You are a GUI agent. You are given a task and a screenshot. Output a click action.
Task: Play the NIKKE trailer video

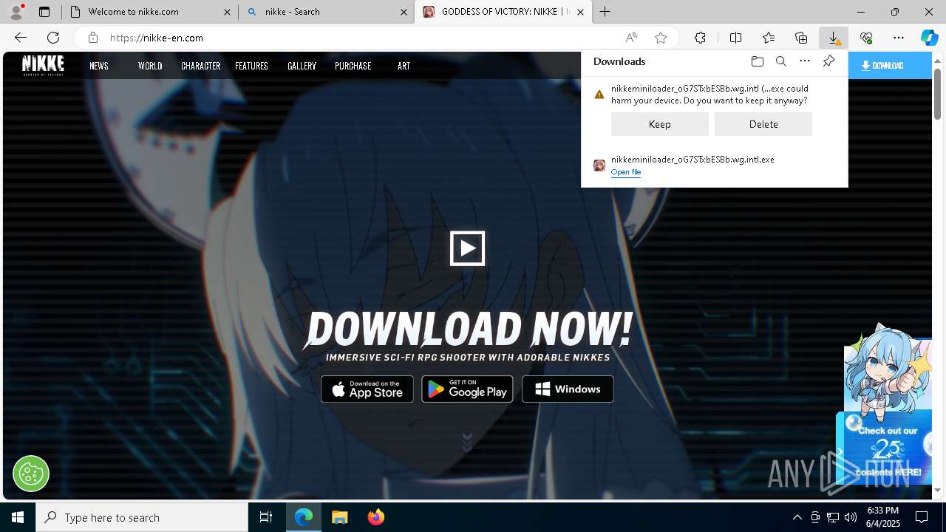467,248
